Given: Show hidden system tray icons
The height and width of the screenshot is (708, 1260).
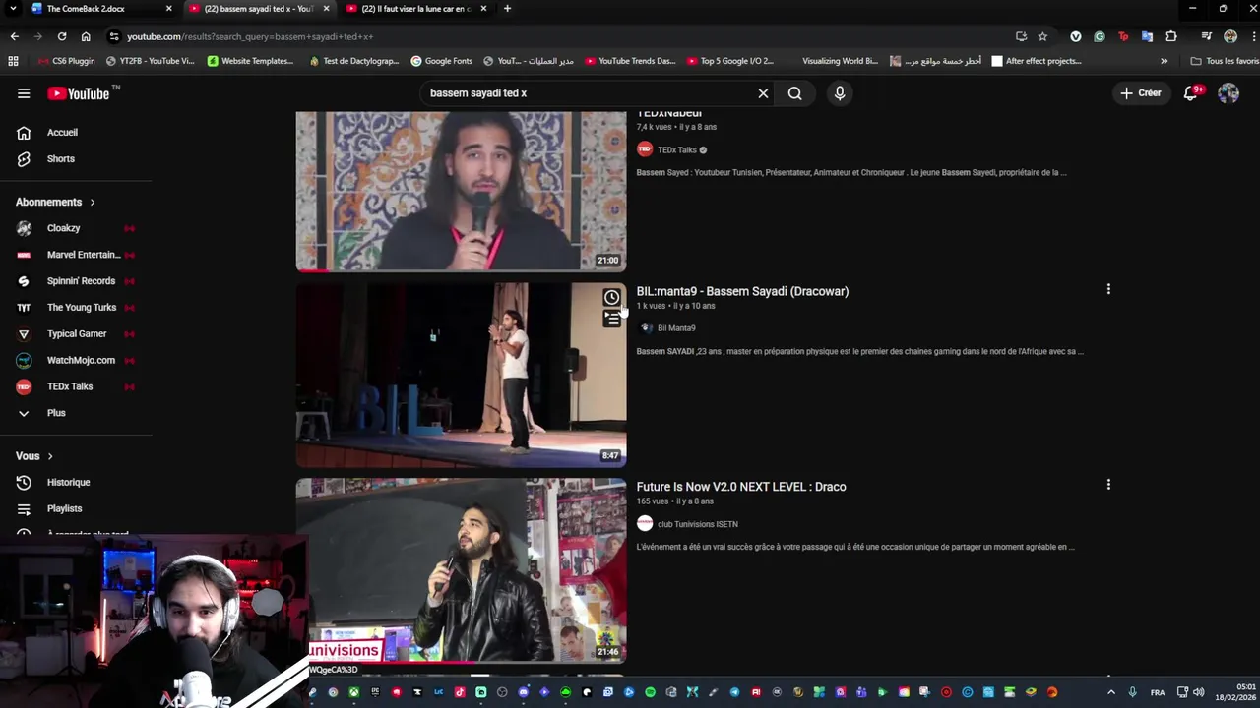Looking at the screenshot, I should (1111, 692).
